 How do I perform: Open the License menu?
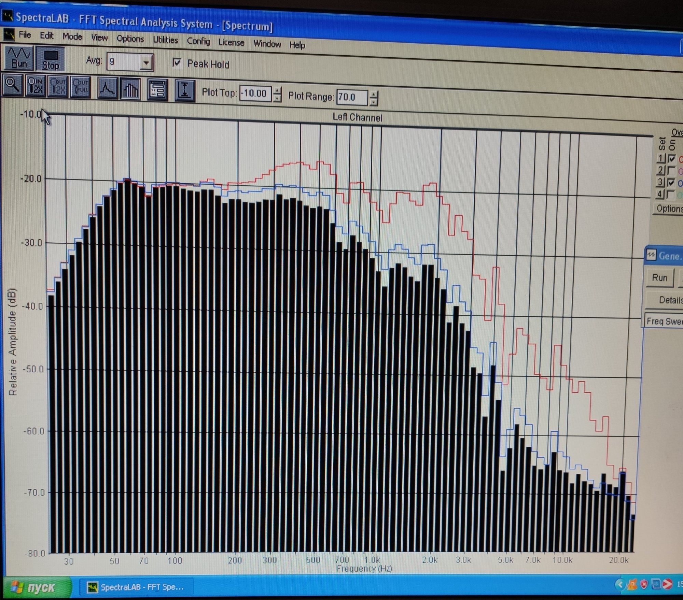click(232, 43)
